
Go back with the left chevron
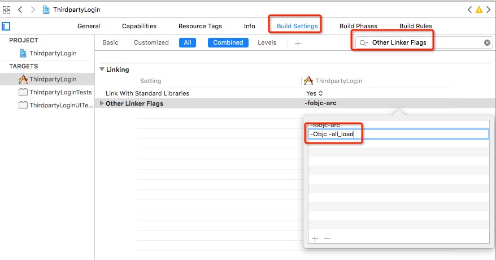[x=20, y=10]
